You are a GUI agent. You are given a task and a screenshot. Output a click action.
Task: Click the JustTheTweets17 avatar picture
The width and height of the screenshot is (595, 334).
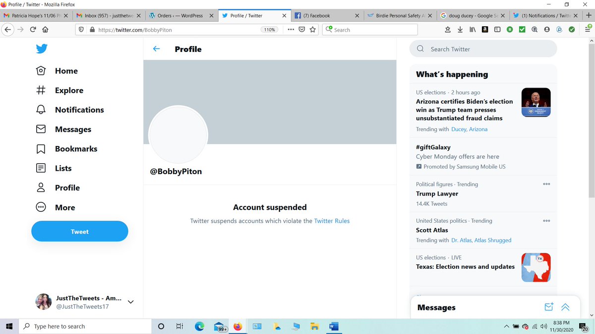tap(44, 301)
